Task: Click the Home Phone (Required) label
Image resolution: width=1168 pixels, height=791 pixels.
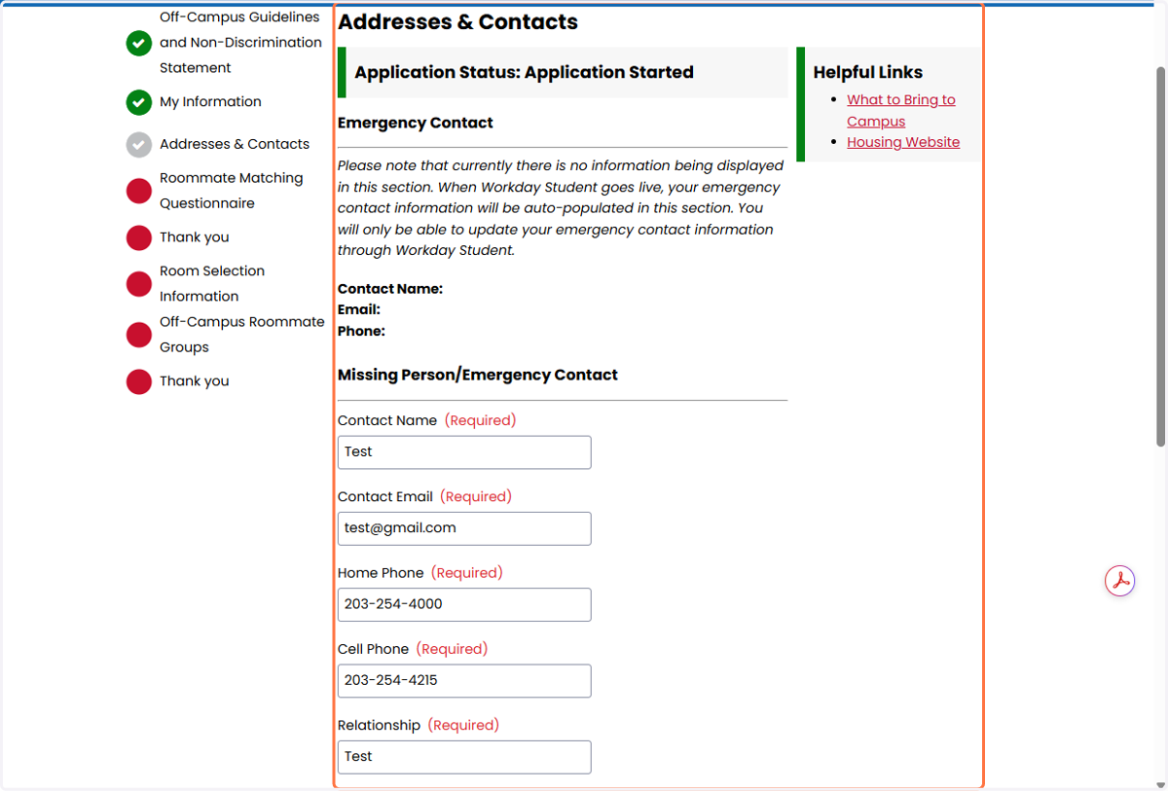Action: 420,573
